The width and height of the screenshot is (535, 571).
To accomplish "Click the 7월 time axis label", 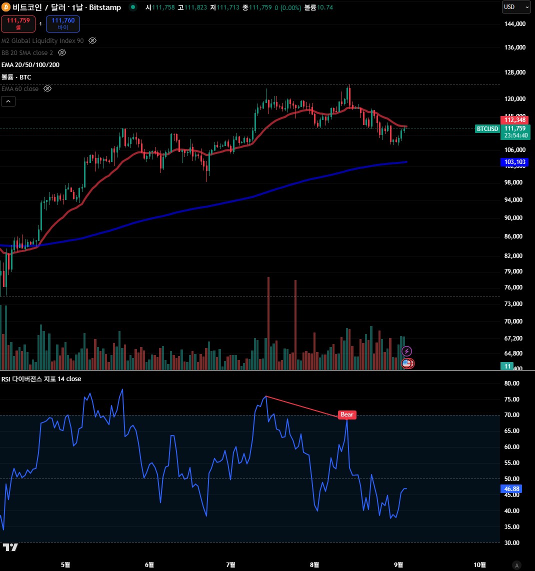I will tap(230, 564).
